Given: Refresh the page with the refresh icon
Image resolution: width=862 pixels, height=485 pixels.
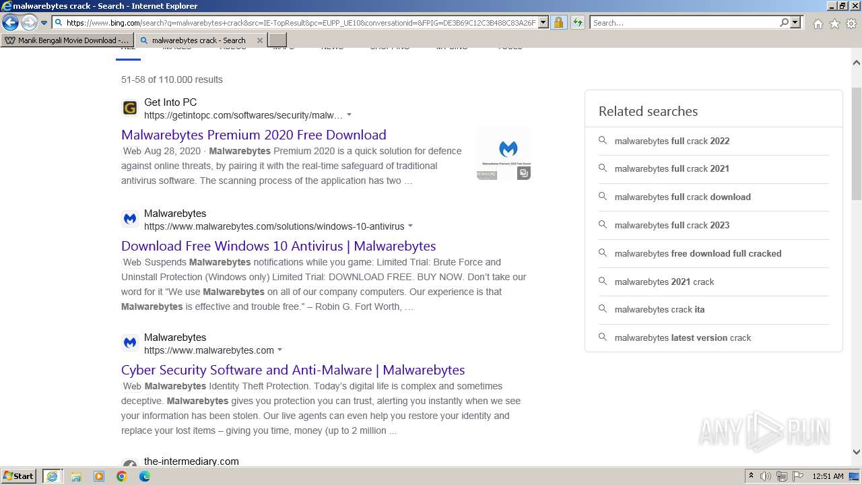Looking at the screenshot, I should (578, 23).
